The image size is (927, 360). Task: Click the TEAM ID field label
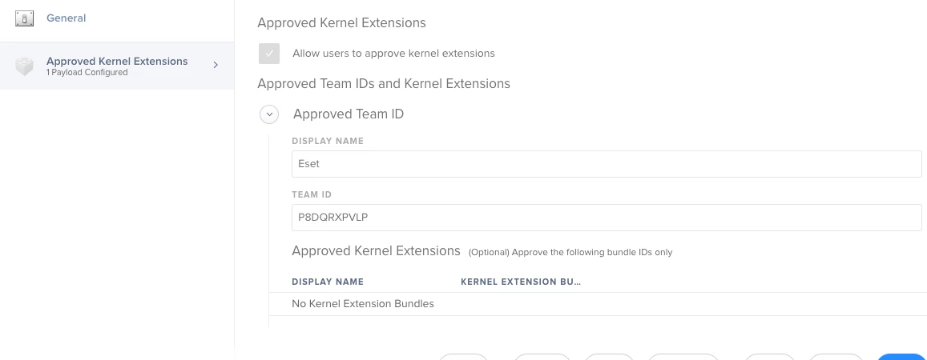tap(310, 194)
